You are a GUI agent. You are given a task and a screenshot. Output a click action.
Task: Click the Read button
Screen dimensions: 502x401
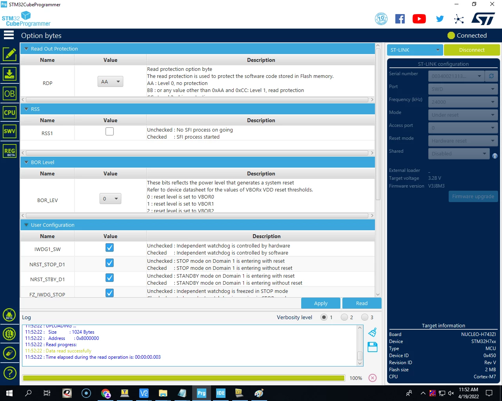(362, 303)
